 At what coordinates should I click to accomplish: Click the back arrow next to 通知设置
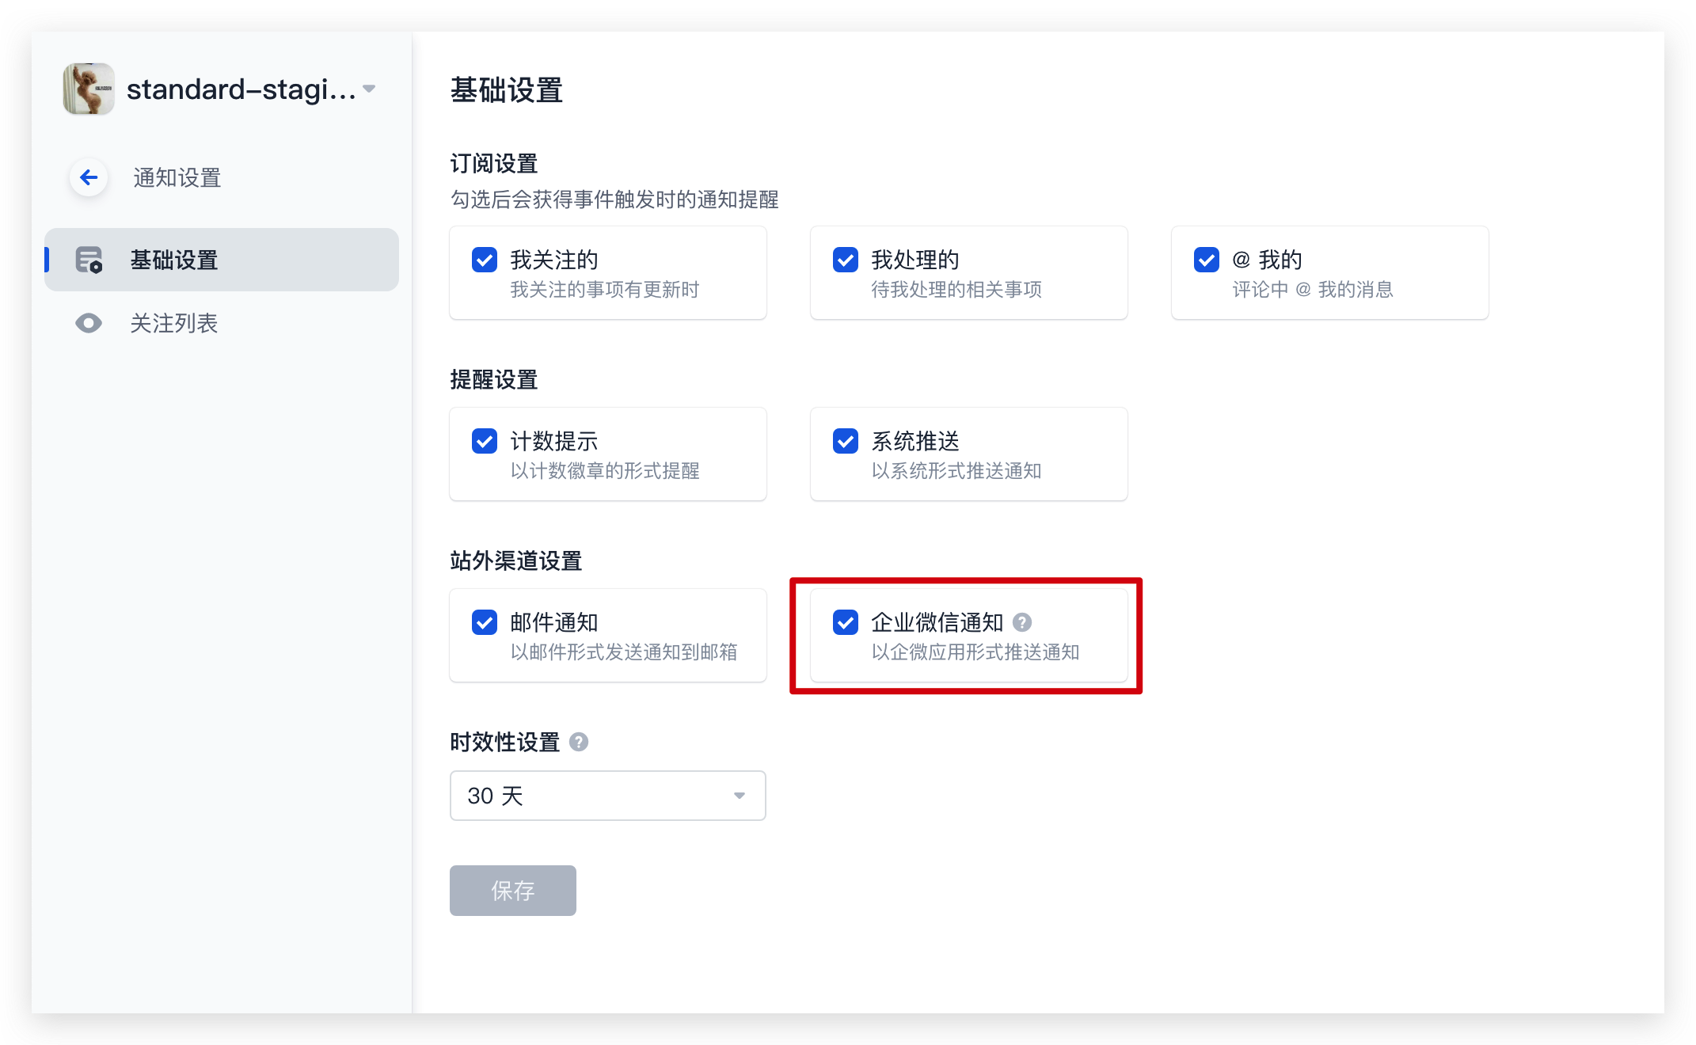(x=89, y=177)
